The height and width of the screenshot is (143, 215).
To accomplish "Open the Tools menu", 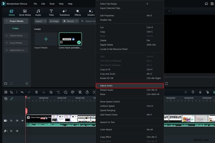I will (x=52, y=4).
